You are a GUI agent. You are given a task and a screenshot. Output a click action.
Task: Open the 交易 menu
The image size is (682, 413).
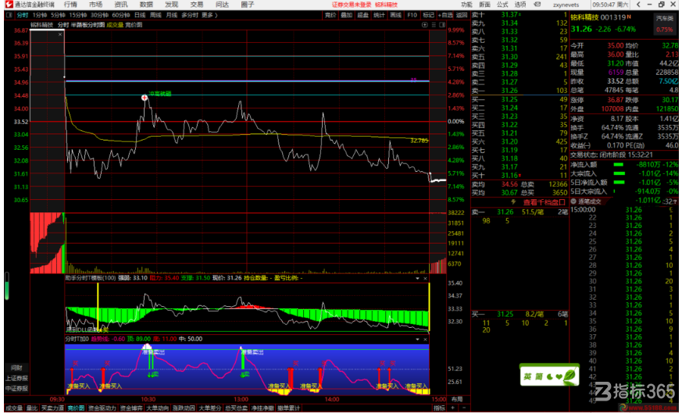197,5
